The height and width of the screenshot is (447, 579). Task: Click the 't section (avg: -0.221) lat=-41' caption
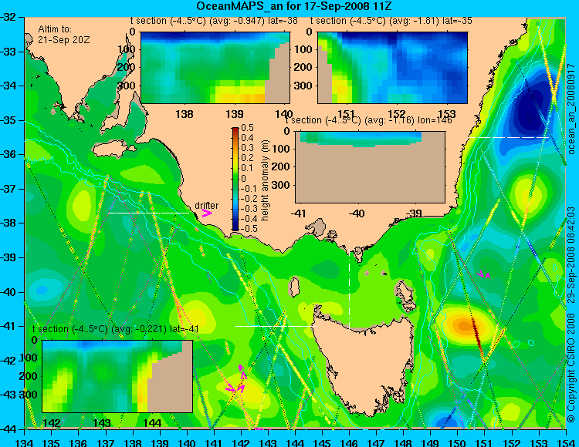coord(116,329)
